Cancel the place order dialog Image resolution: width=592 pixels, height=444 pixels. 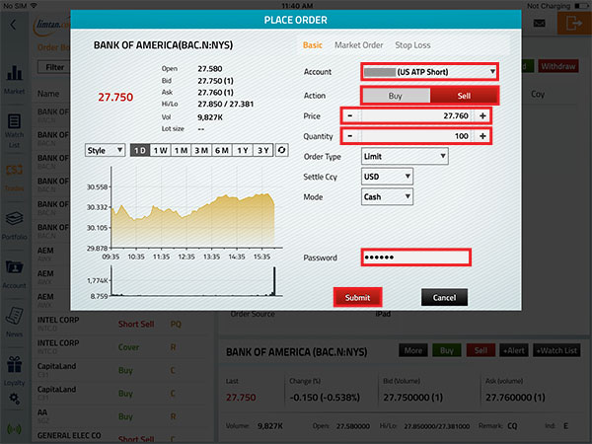pos(444,298)
